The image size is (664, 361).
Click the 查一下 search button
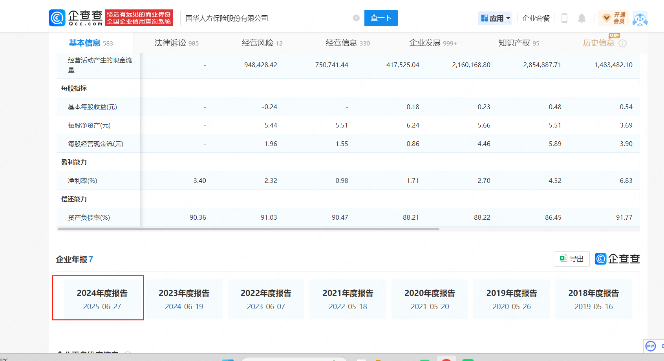[x=381, y=18]
